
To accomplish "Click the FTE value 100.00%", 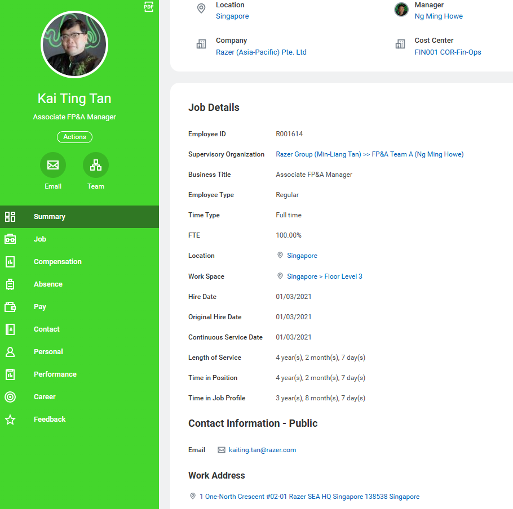I will (x=289, y=235).
